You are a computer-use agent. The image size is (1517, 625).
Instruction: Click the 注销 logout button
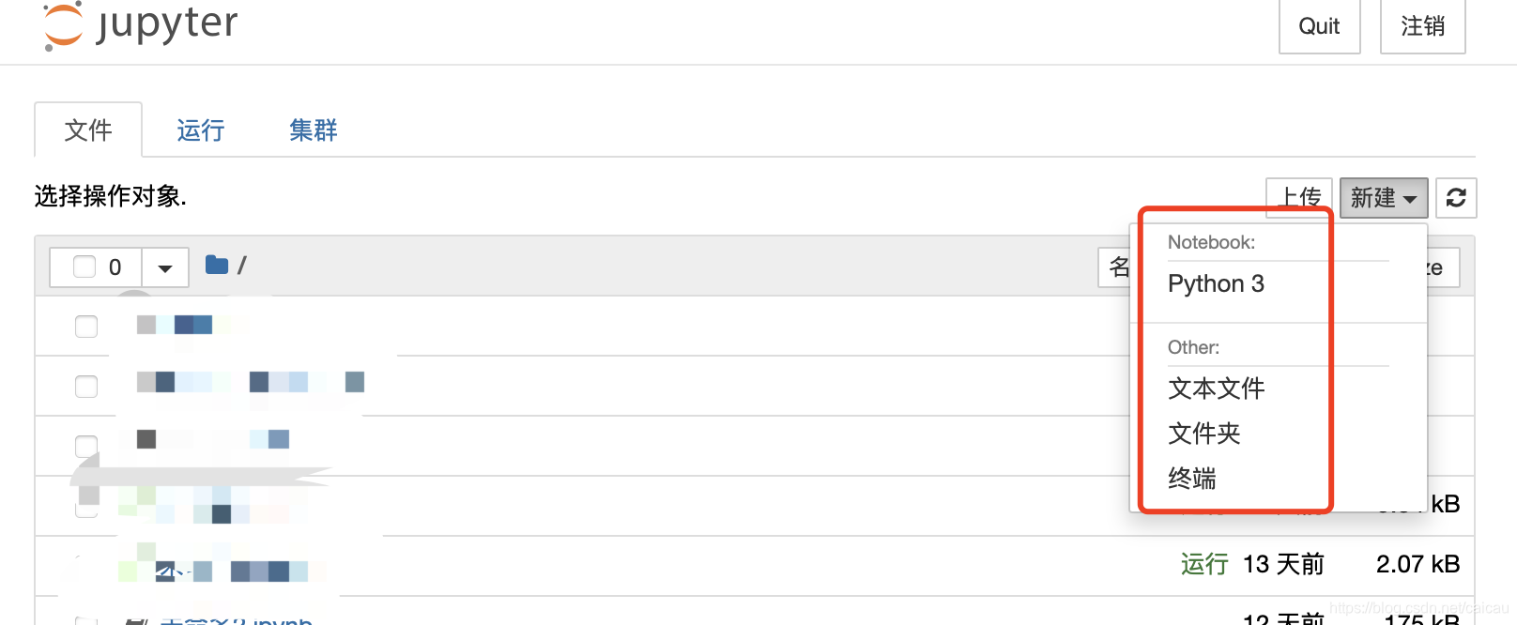1422,26
